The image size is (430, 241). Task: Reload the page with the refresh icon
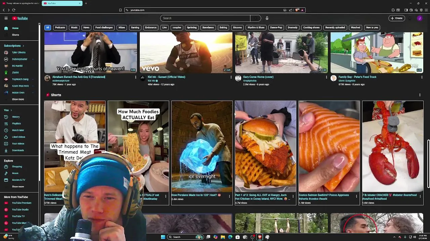point(14,10)
